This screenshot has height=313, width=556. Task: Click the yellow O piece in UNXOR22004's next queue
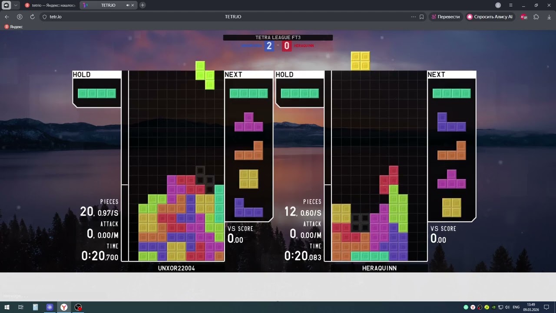pos(248,179)
